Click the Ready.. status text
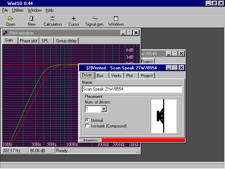 click(63, 151)
